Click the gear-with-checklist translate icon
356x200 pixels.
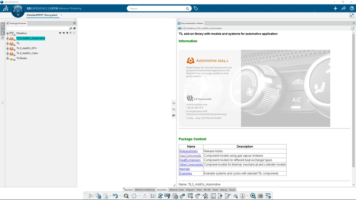pyautogui.click(x=153, y=196)
